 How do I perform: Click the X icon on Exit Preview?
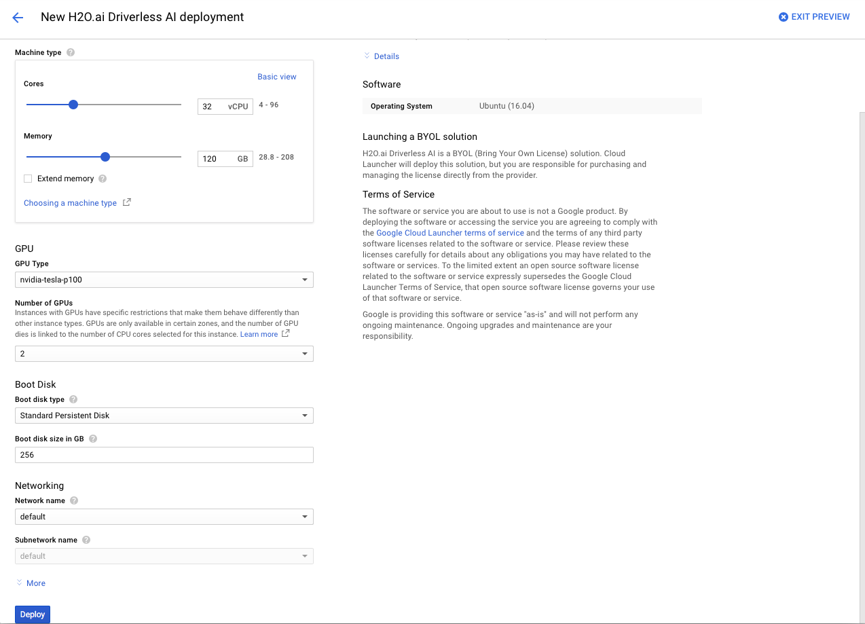coord(782,16)
